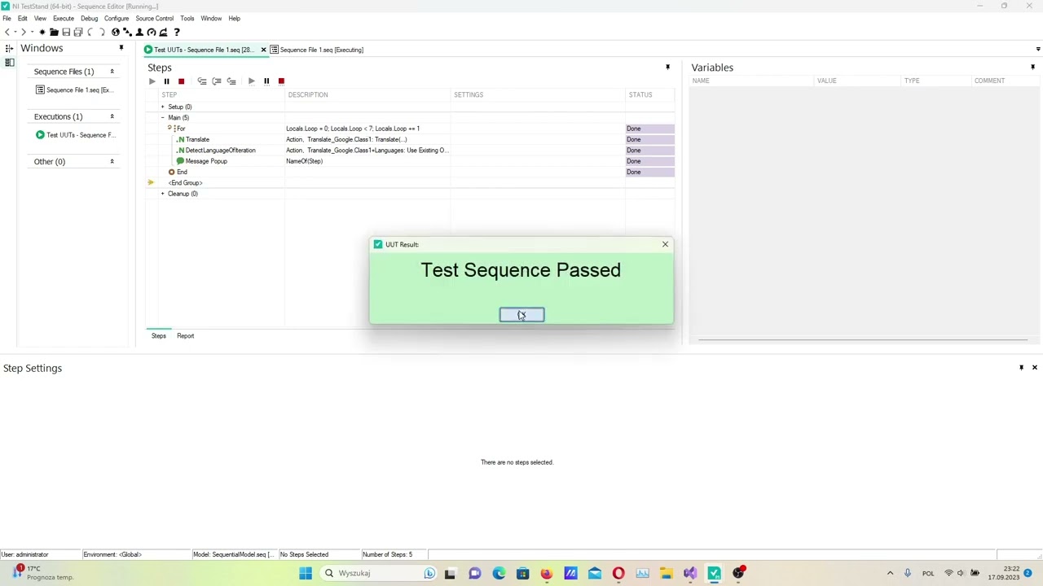Switch to Sequence File 1.seq [Executing] tab
Screen dimensions: 1043x586
pyautogui.click(x=316, y=50)
